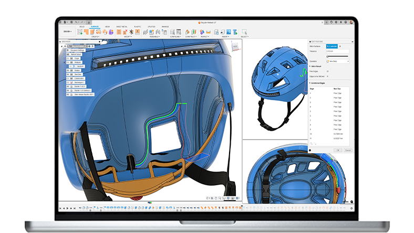Screen dimensions: 414x233
Task: Collapse the Stitch Result section
Action: click(x=310, y=67)
